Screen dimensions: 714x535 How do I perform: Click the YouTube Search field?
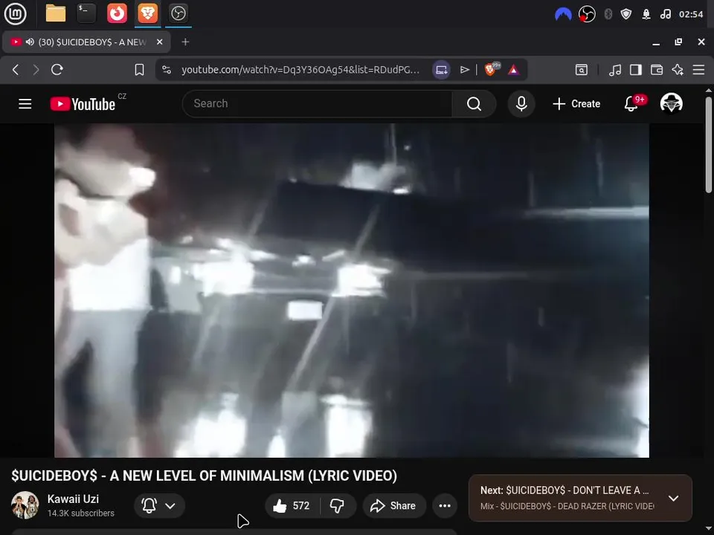click(x=318, y=104)
